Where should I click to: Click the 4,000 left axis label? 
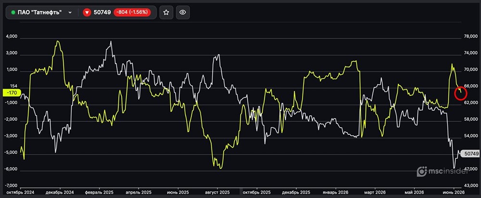pos(12,37)
